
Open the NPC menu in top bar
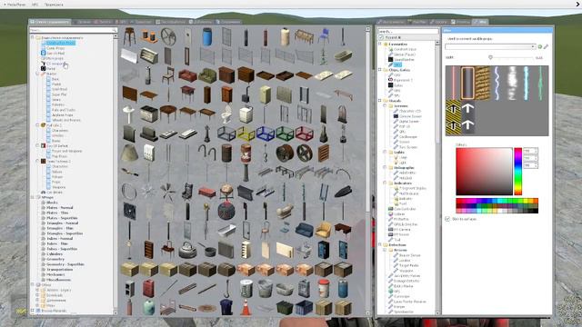35,5
